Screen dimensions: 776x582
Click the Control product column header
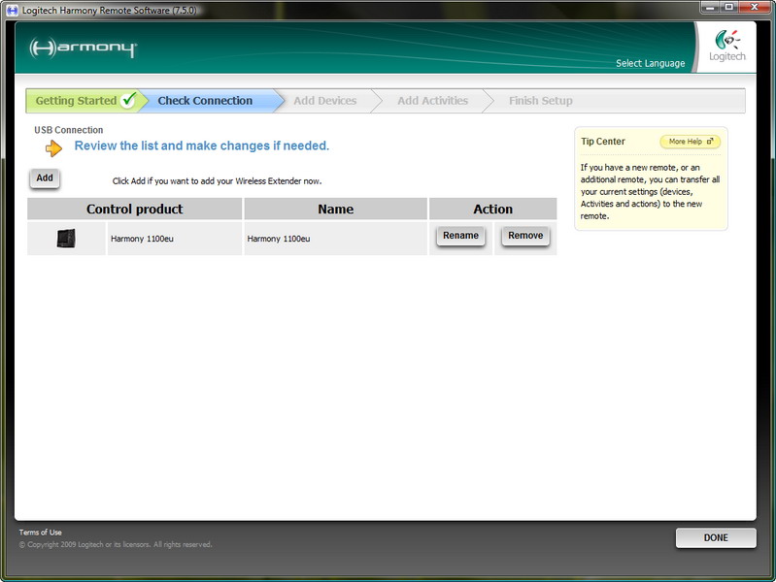pyautogui.click(x=134, y=209)
